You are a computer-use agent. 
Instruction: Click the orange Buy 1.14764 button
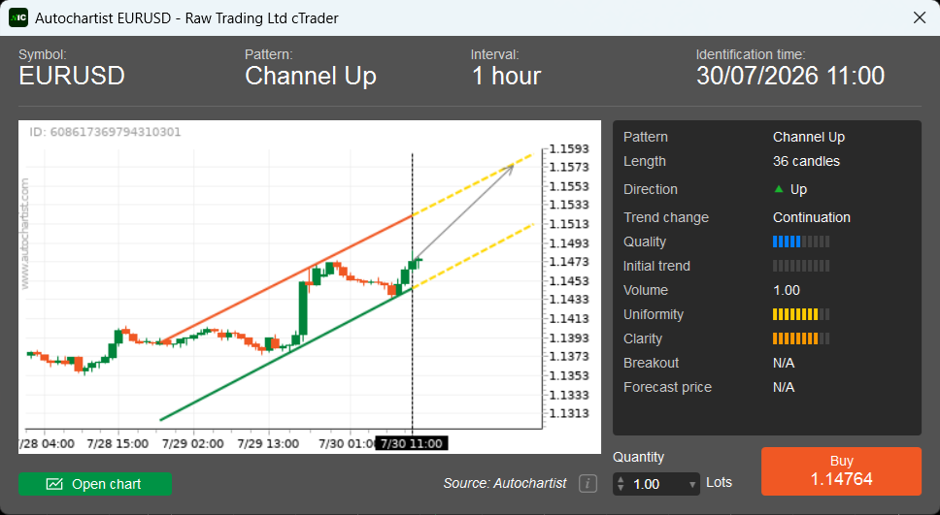coord(841,471)
